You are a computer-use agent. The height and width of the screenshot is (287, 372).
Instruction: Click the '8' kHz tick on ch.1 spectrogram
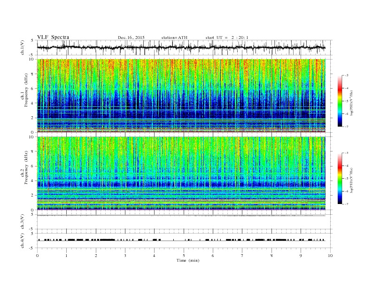(33, 74)
